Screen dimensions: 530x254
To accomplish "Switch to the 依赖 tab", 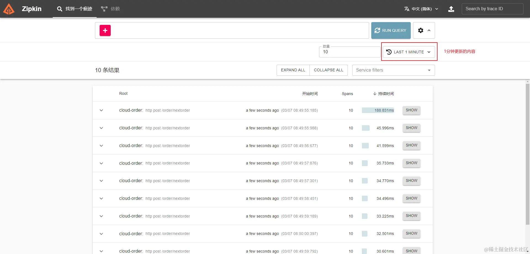I will point(110,9).
